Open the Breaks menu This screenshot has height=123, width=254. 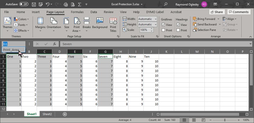[x=87, y=25]
